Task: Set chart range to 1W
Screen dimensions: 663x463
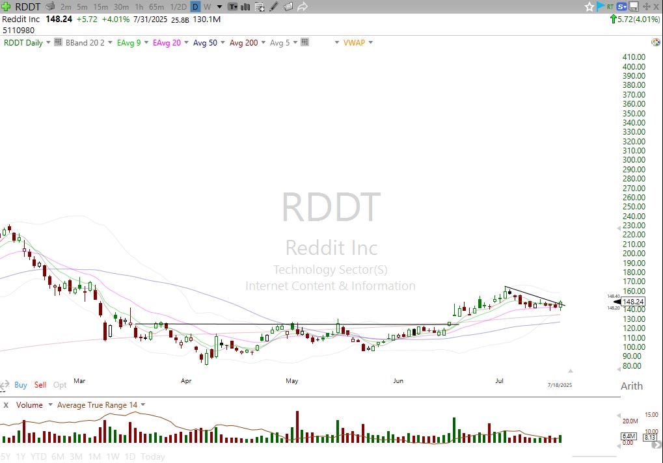Action: (113, 456)
